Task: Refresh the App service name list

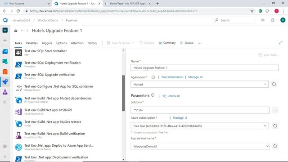Action: pos(275,146)
